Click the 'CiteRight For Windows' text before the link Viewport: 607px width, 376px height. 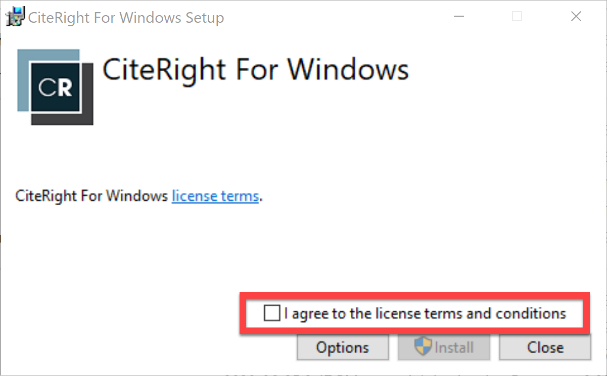91,196
